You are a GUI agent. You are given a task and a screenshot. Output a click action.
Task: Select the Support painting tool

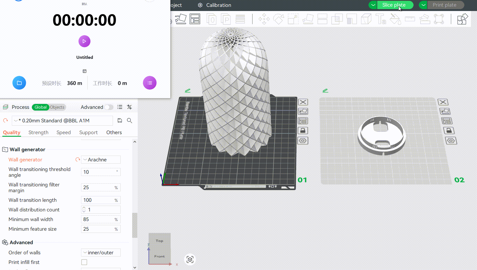click(x=352, y=19)
